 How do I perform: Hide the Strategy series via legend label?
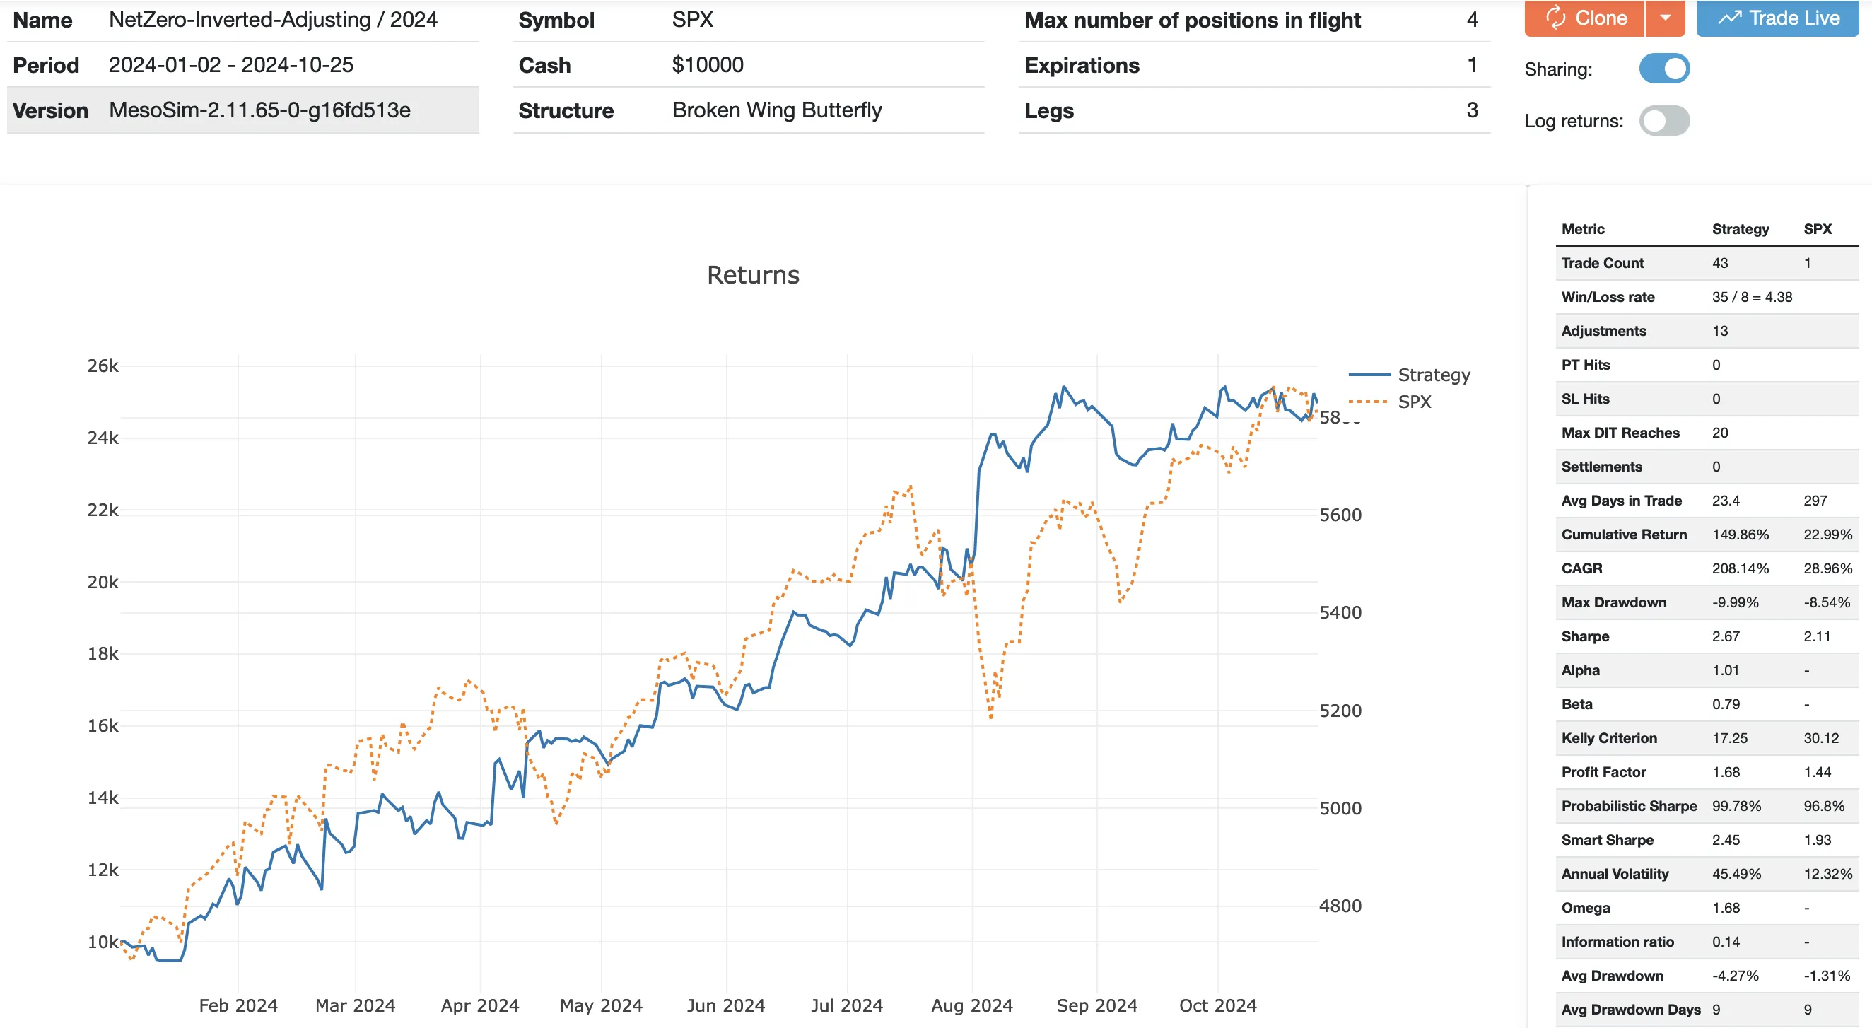click(1434, 375)
